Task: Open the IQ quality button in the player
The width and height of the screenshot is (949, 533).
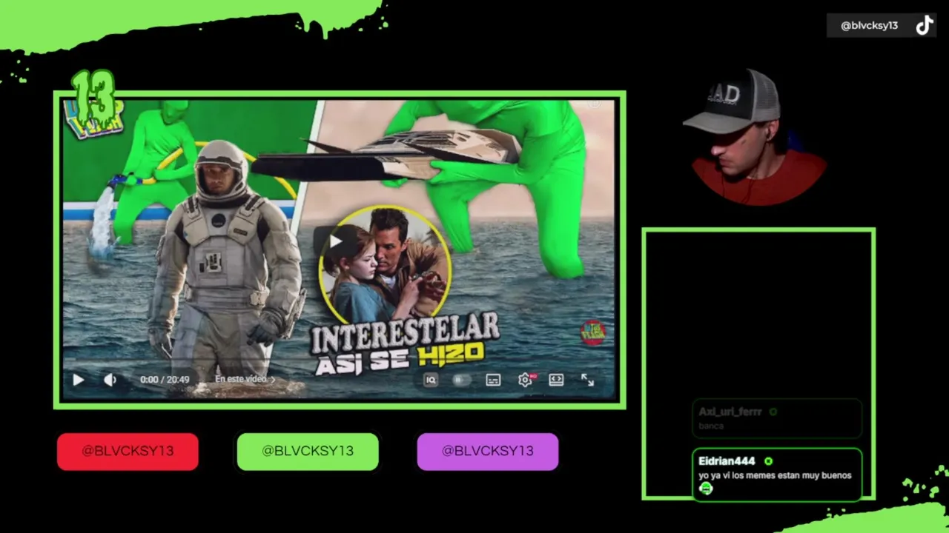Action: (431, 380)
